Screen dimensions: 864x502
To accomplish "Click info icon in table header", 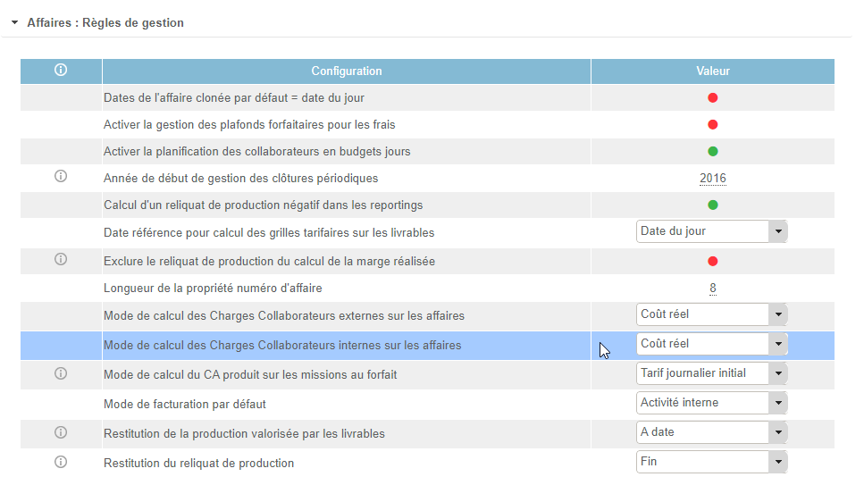I will click(x=61, y=71).
